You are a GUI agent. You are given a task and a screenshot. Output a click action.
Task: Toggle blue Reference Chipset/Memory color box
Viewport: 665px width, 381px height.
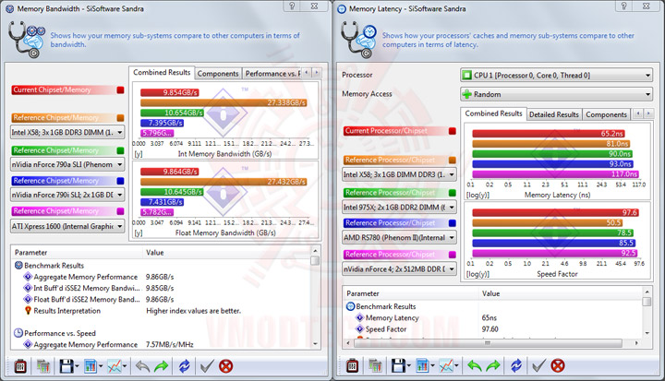click(x=120, y=181)
